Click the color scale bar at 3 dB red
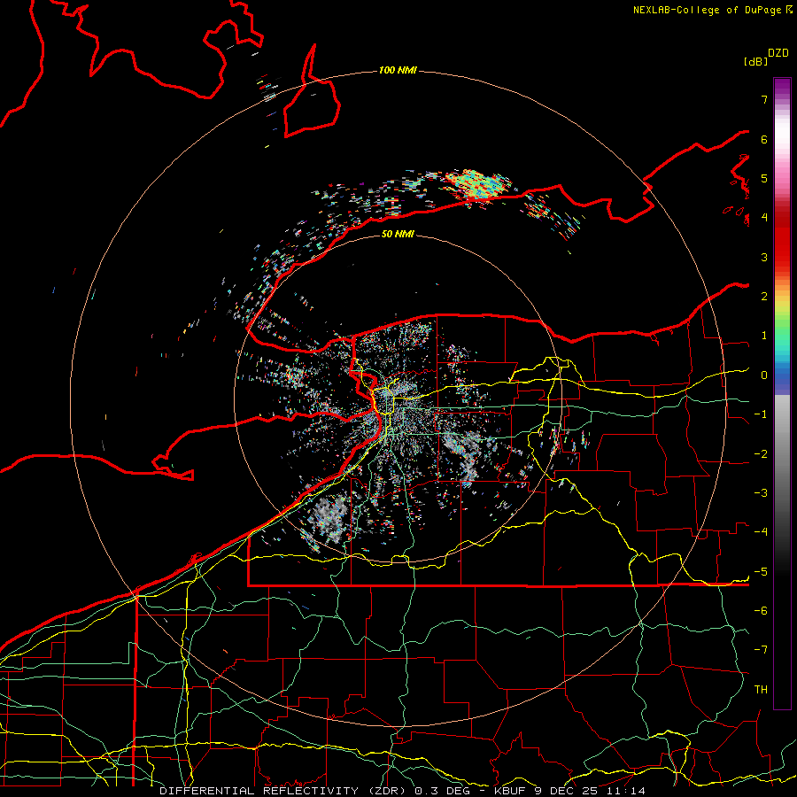The width and height of the screenshot is (797, 797). (x=782, y=257)
